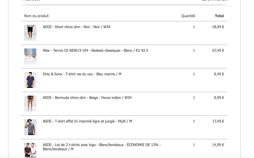Open the beige Bermuda shorts thumbnail
The image size is (254, 158).
[30, 103]
